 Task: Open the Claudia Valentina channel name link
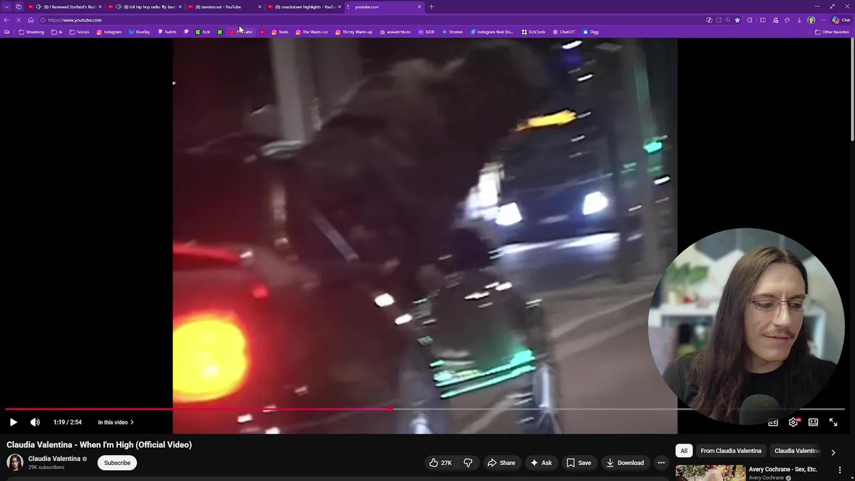tap(54, 459)
